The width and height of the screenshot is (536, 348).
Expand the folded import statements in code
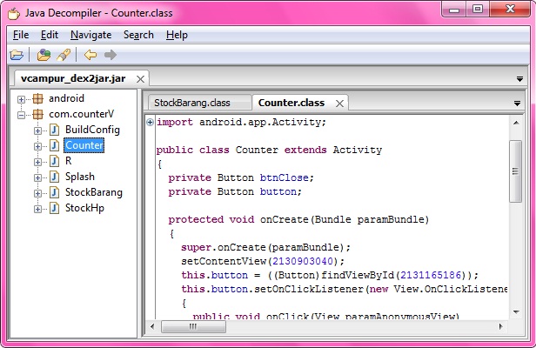(x=150, y=122)
